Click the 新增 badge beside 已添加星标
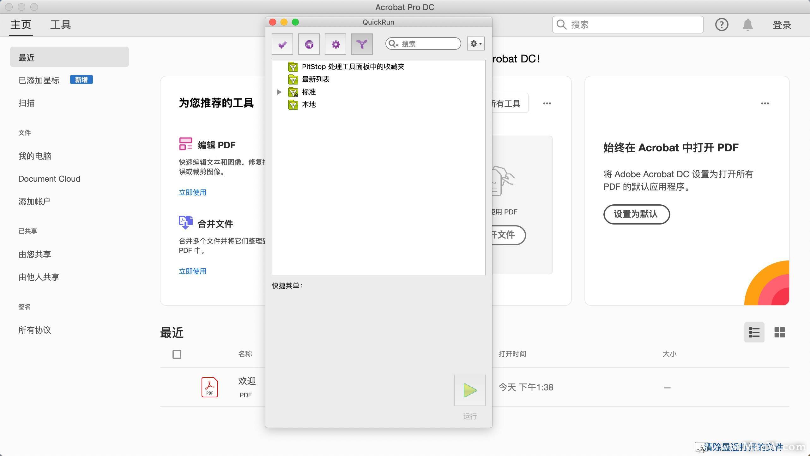 click(x=82, y=80)
